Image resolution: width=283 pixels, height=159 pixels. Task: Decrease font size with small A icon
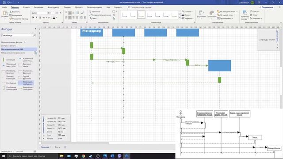tap(61, 13)
